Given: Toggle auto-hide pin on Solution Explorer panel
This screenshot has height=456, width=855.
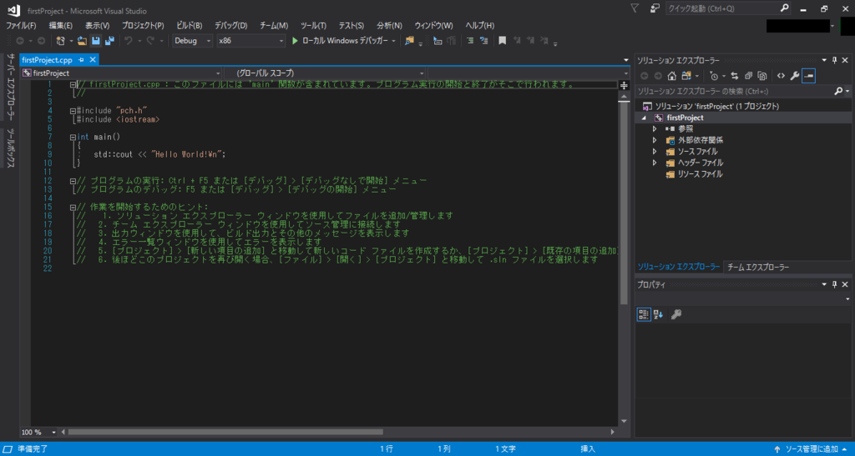Looking at the screenshot, I should click(835, 60).
